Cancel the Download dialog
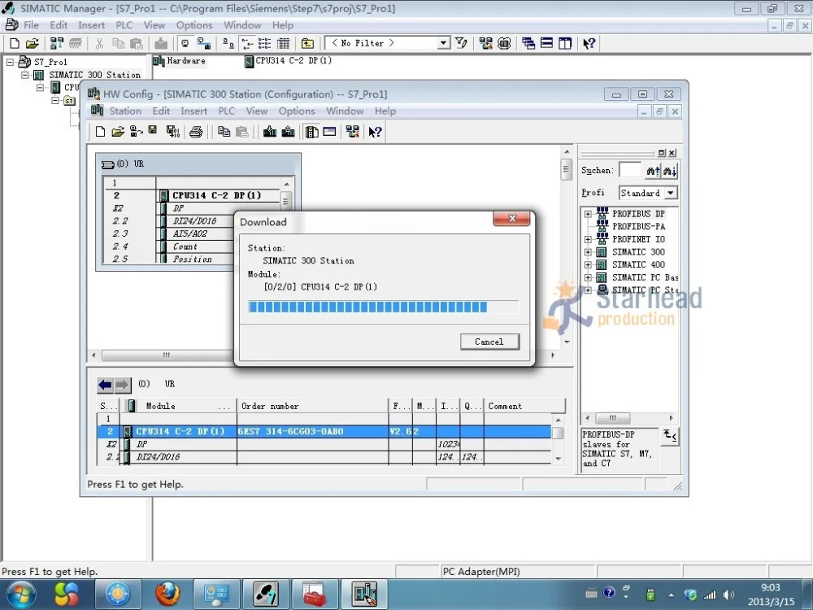The image size is (813, 610). click(489, 342)
